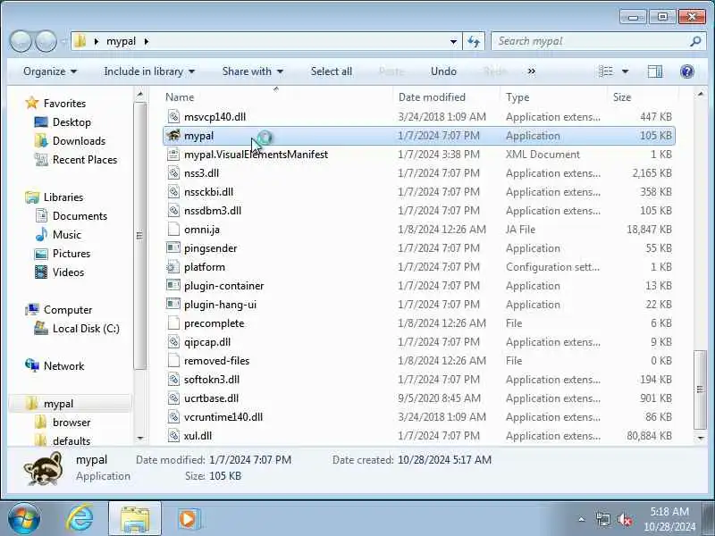The height and width of the screenshot is (536, 715).
Task: Select the nss3.dll file
Action: click(418, 173)
